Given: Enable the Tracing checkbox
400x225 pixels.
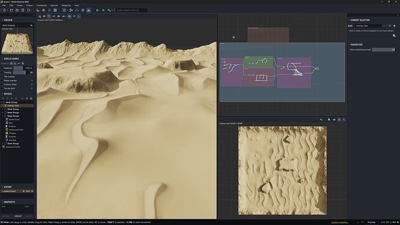Looking at the screenshot, I should click(x=2, y=72).
